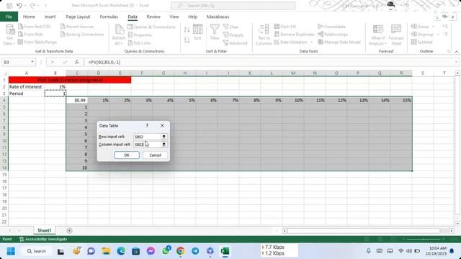Click the Undo icon
Viewport: 461px width, 259px height.
(19, 5)
